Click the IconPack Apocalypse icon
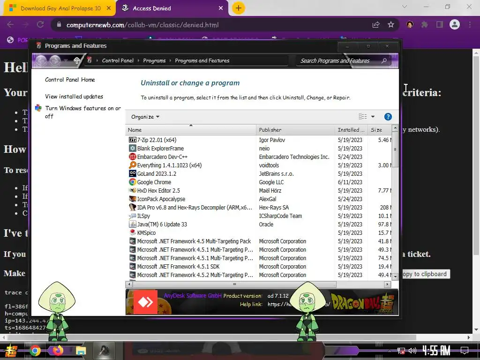 [132, 199]
